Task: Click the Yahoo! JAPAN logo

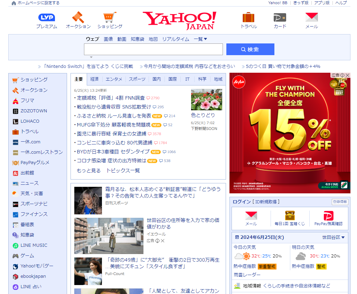Action: tap(180, 21)
